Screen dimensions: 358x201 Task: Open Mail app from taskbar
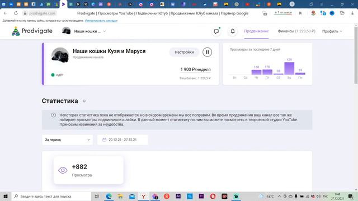tap(132, 196)
